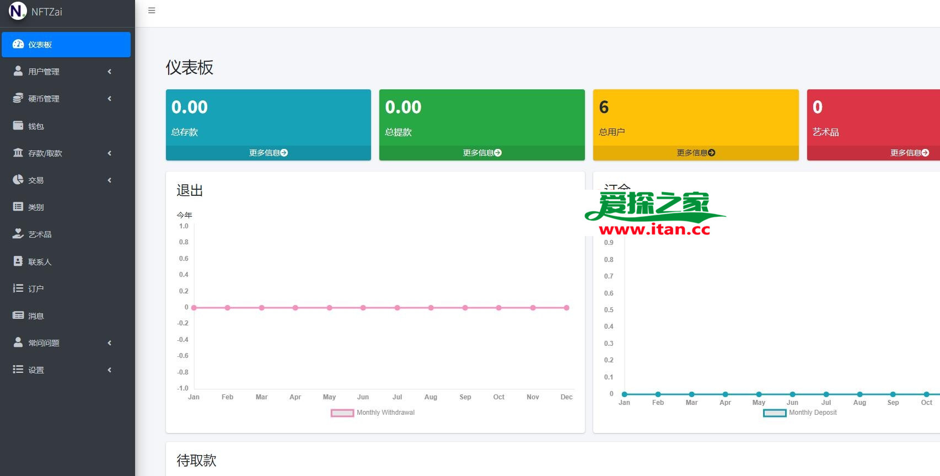Toggle the Monthly Withdrawal legend swatch
Viewport: 940px width, 476px height.
342,413
